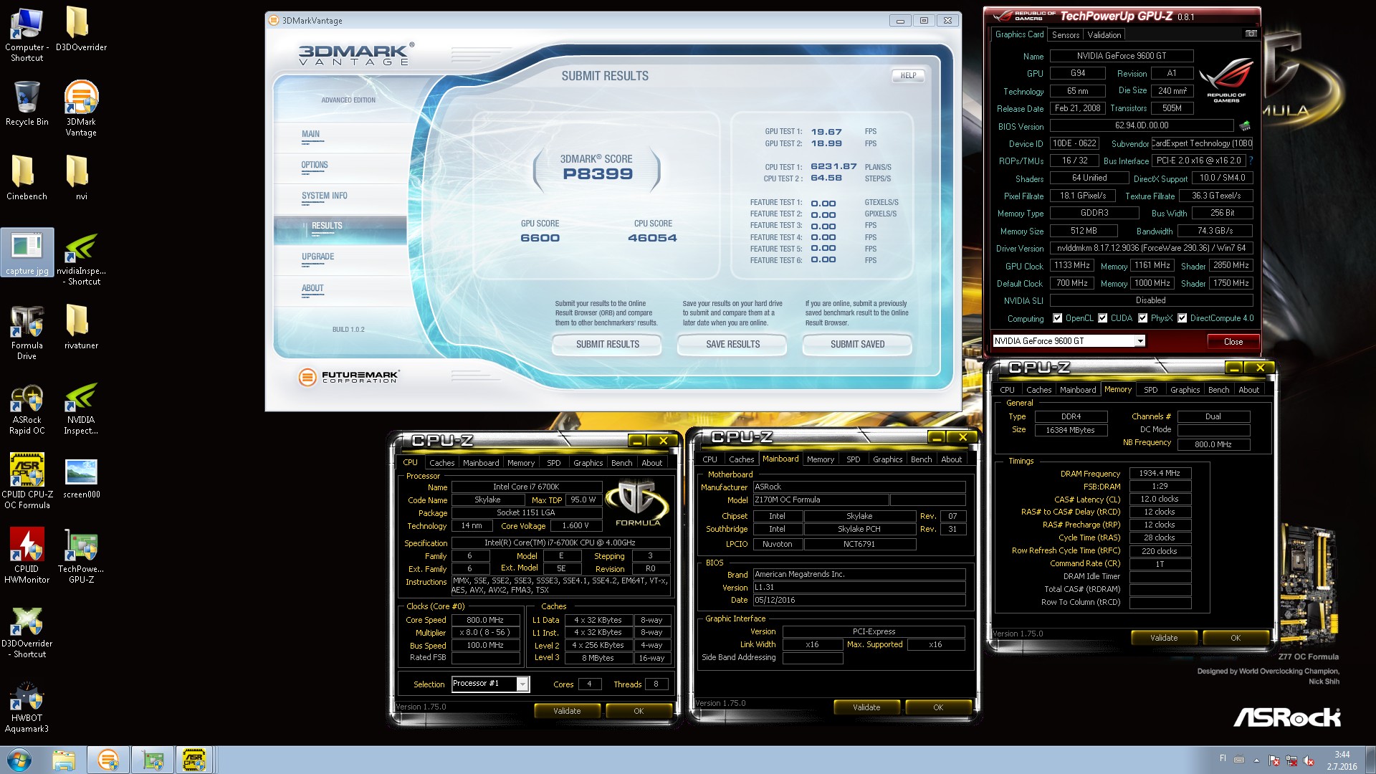The height and width of the screenshot is (774, 1376).
Task: Click the GPU-Z BIOS save chip icon
Action: (x=1245, y=126)
